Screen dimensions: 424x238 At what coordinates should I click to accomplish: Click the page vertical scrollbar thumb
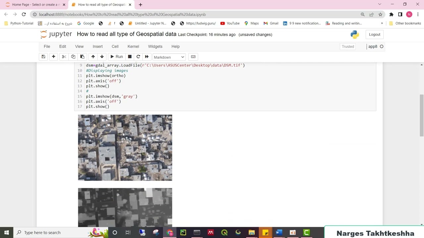point(421,115)
